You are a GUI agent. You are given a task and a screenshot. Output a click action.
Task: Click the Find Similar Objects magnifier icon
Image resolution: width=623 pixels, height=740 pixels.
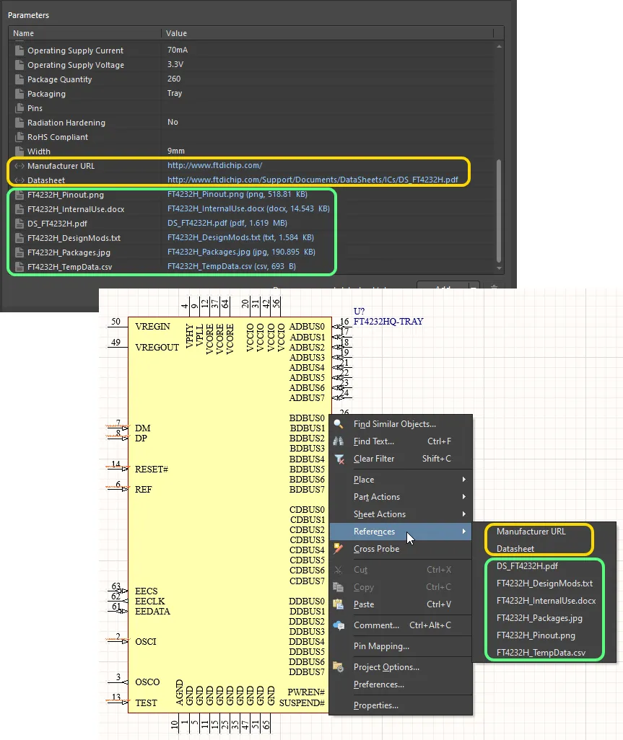[339, 423]
